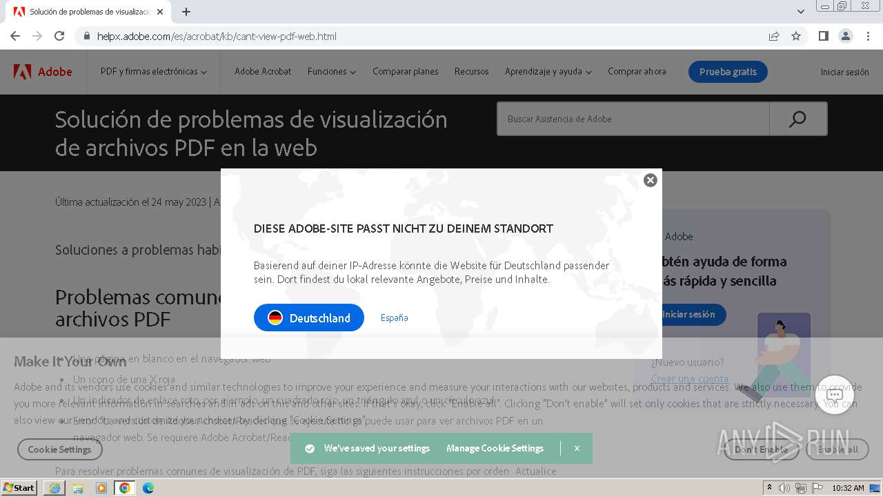Bookmark this page with star icon

point(796,36)
